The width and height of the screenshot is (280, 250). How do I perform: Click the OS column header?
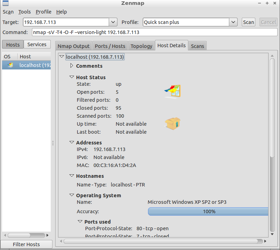pyautogui.click(x=10, y=57)
